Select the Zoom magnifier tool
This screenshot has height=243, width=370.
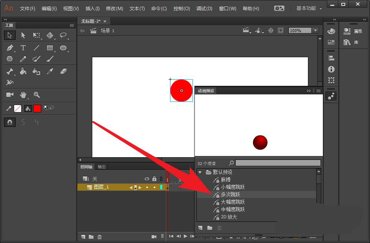tap(37, 95)
